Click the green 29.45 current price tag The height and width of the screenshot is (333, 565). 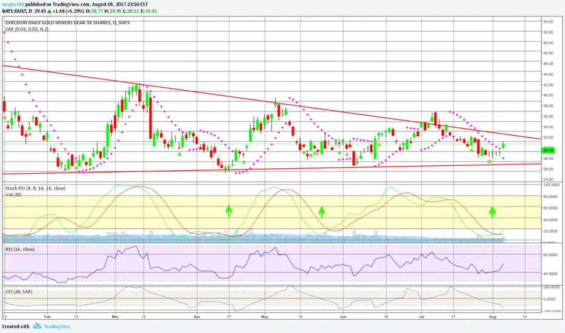(x=547, y=150)
